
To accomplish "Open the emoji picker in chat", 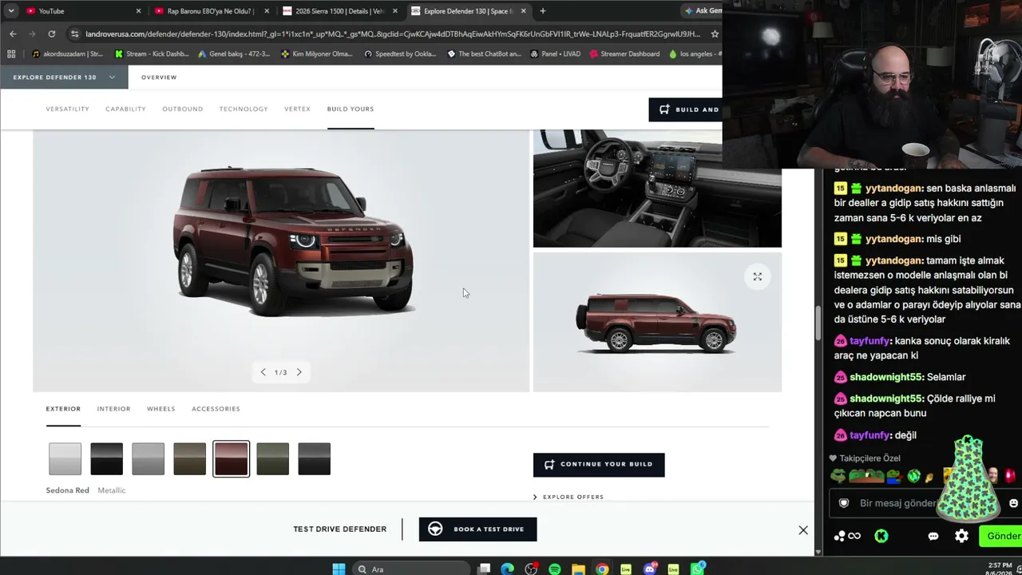I will [1013, 503].
